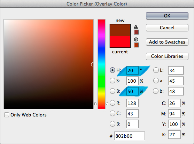Click the hex color input field
The height and width of the screenshot is (144, 194).
click(130, 136)
